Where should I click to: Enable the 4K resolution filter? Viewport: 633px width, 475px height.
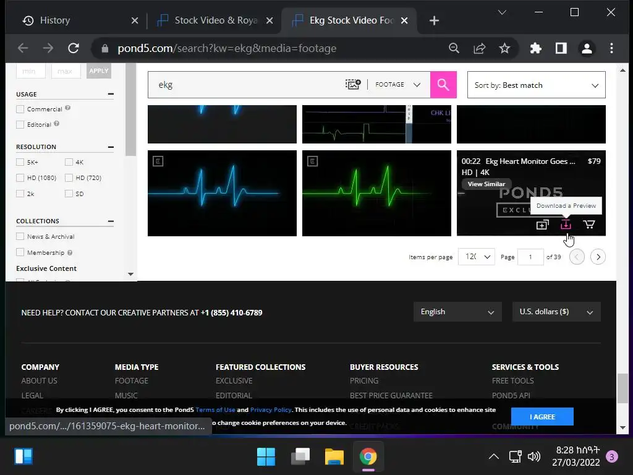coord(69,163)
